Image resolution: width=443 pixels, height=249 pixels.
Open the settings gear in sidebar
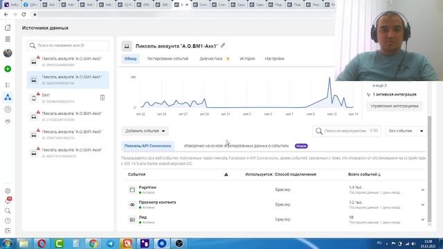point(8,191)
